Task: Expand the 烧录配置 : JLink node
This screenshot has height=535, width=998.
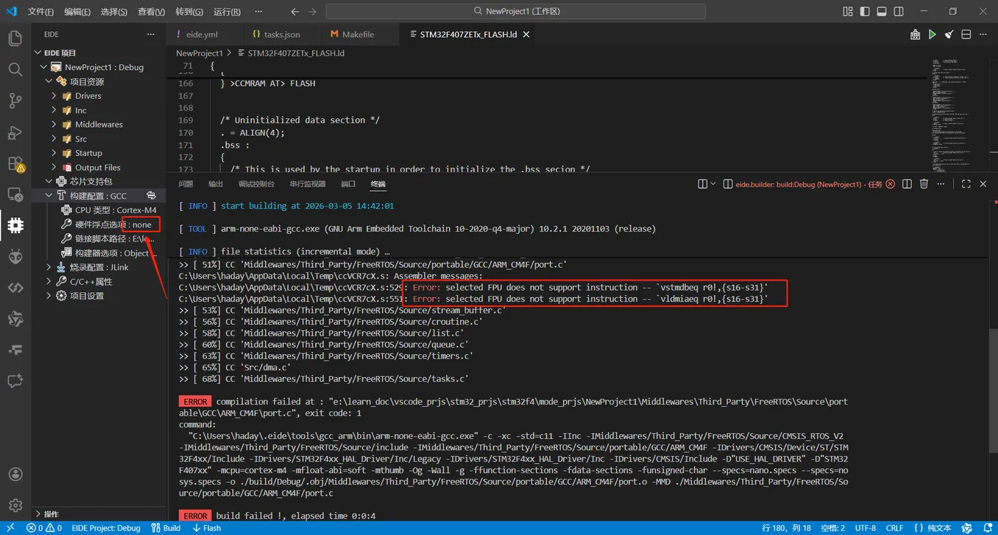Action: click(x=98, y=267)
